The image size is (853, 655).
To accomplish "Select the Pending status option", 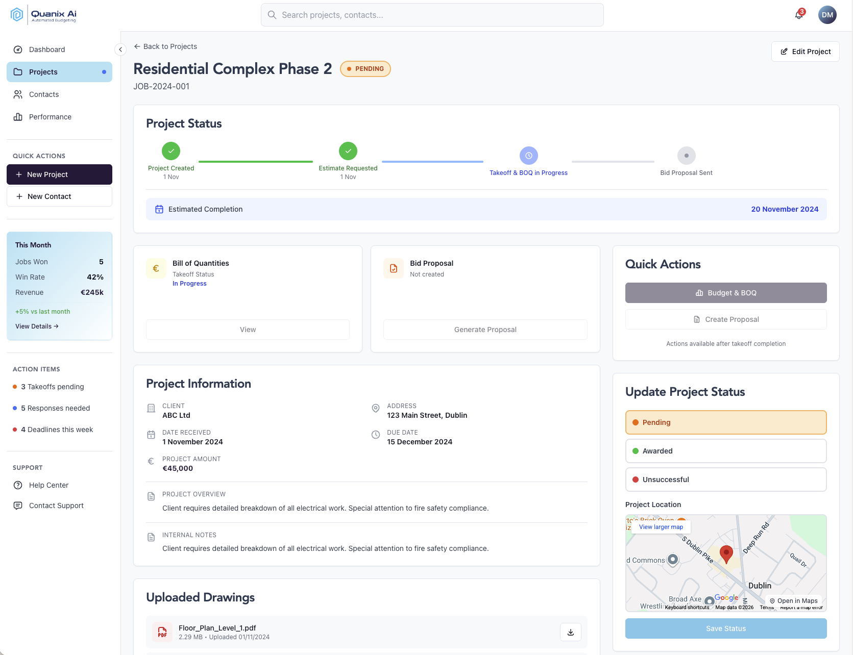I will 725,422.
